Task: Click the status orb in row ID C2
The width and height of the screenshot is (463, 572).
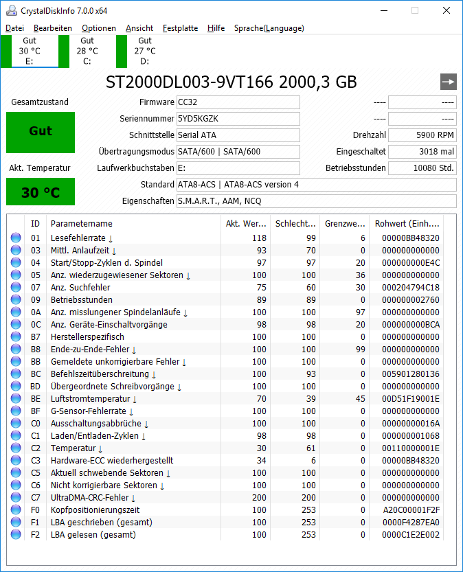Action: pyautogui.click(x=16, y=448)
